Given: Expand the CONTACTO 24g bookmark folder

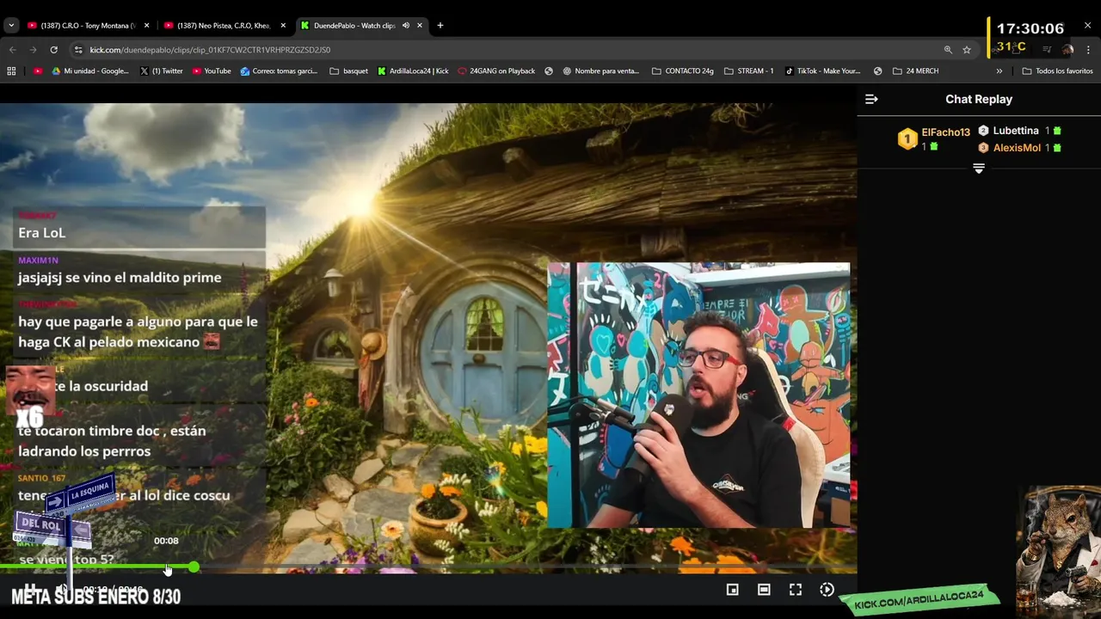Looking at the screenshot, I should [683, 71].
